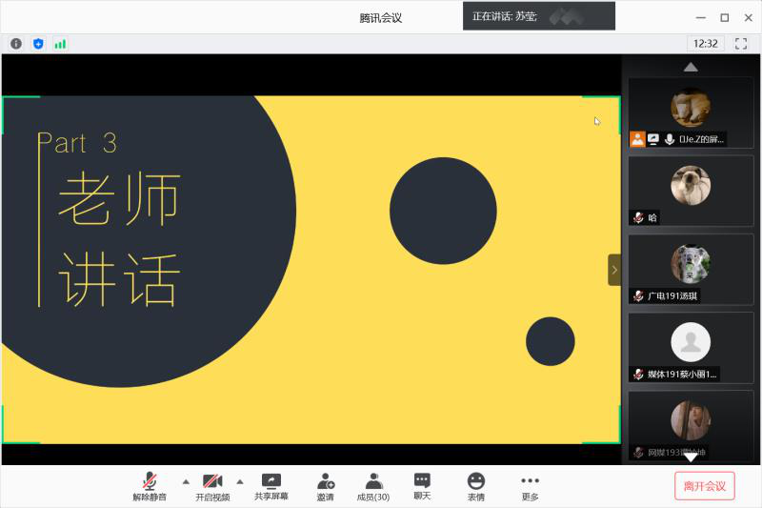Open the 更多 more options menu
The image size is (762, 508).
point(530,486)
